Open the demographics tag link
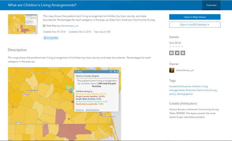This screenshot has width=232, height=141. click(185, 94)
